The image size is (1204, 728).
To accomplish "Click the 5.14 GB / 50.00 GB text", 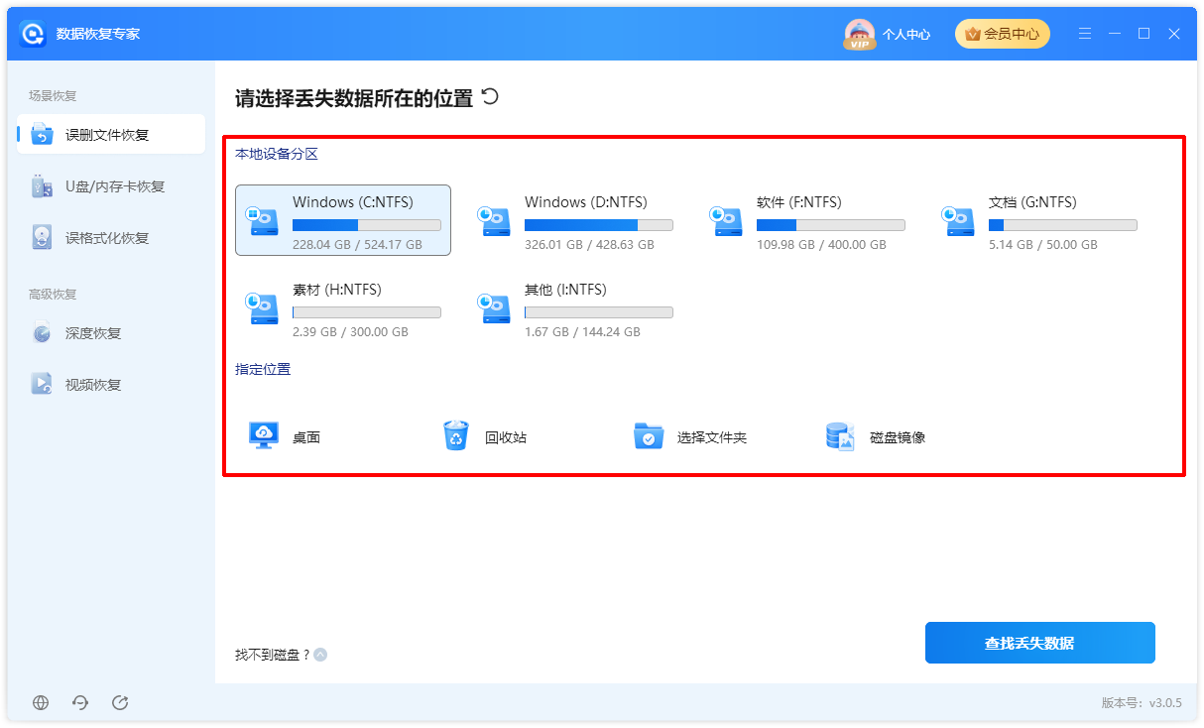I will click(x=1043, y=245).
